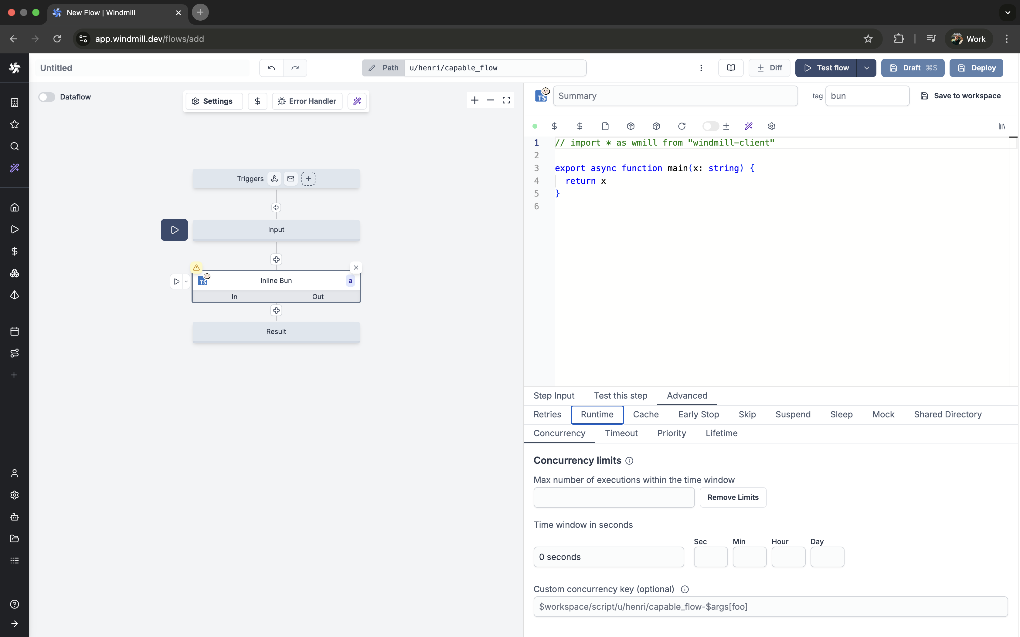1020x637 pixels.
Task: Click the AI wand icon above the code editor
Action: coord(749,126)
